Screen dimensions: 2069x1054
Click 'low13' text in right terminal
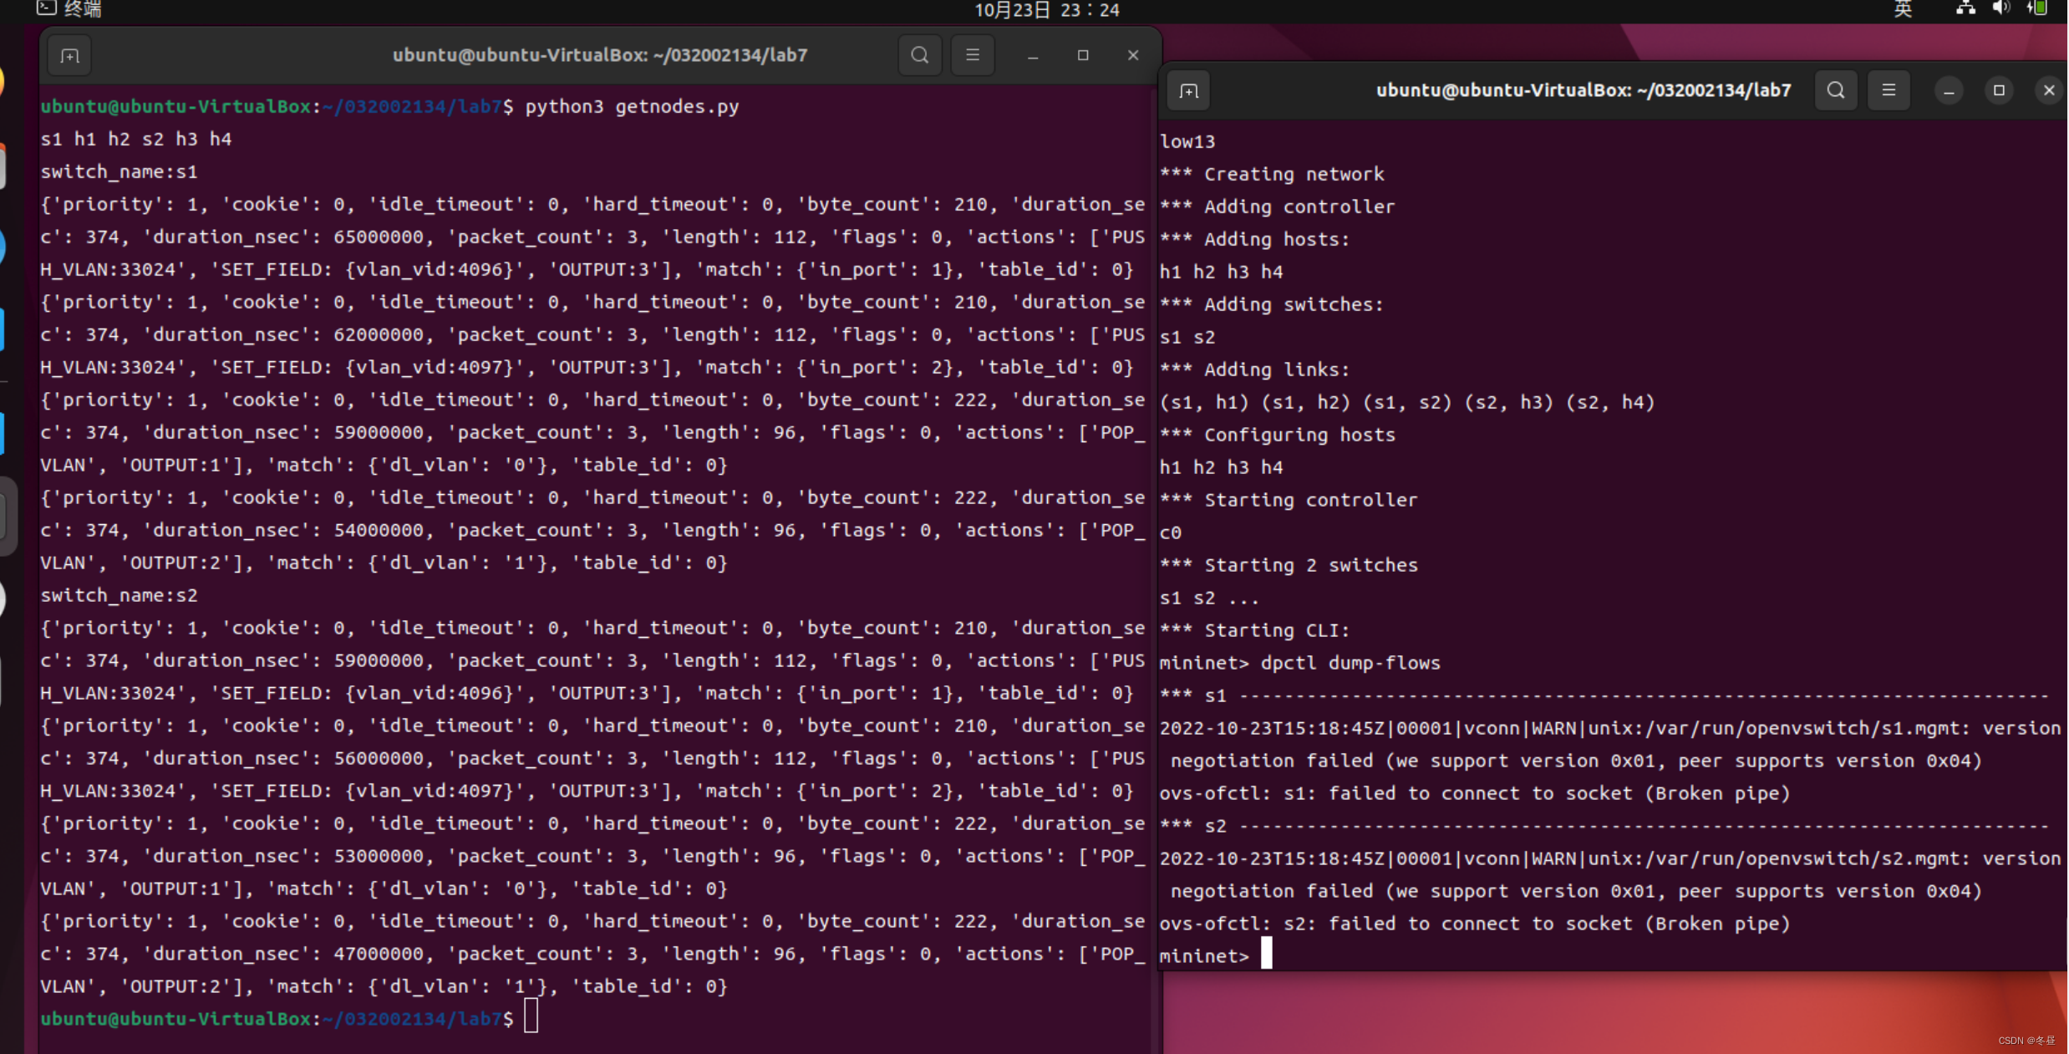(x=1187, y=142)
